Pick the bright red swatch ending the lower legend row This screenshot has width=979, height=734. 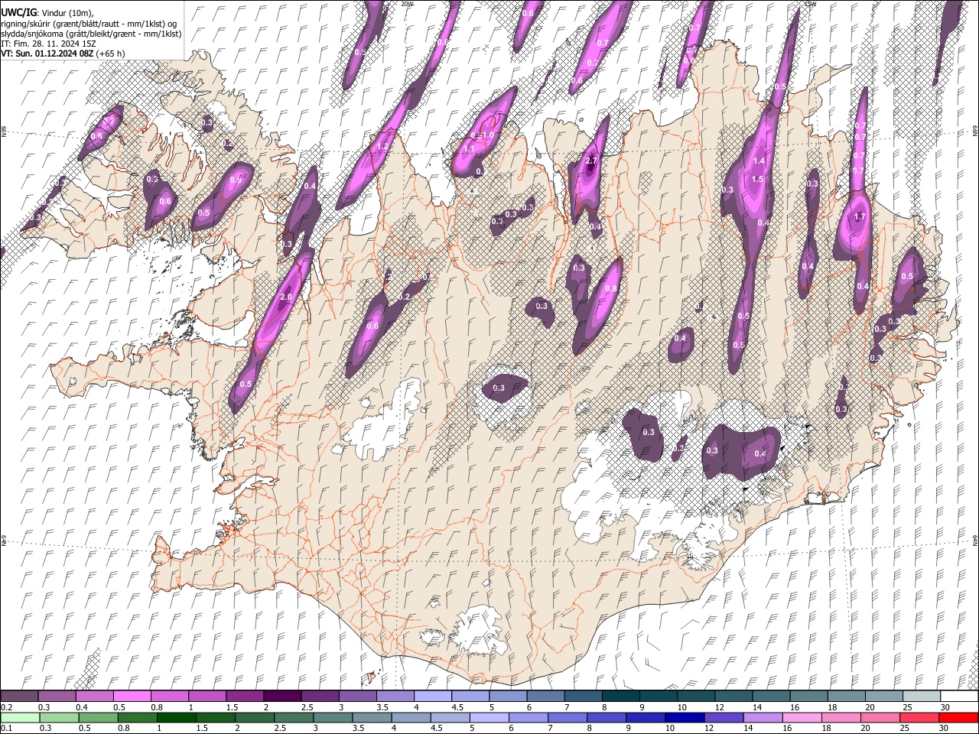tap(959, 718)
